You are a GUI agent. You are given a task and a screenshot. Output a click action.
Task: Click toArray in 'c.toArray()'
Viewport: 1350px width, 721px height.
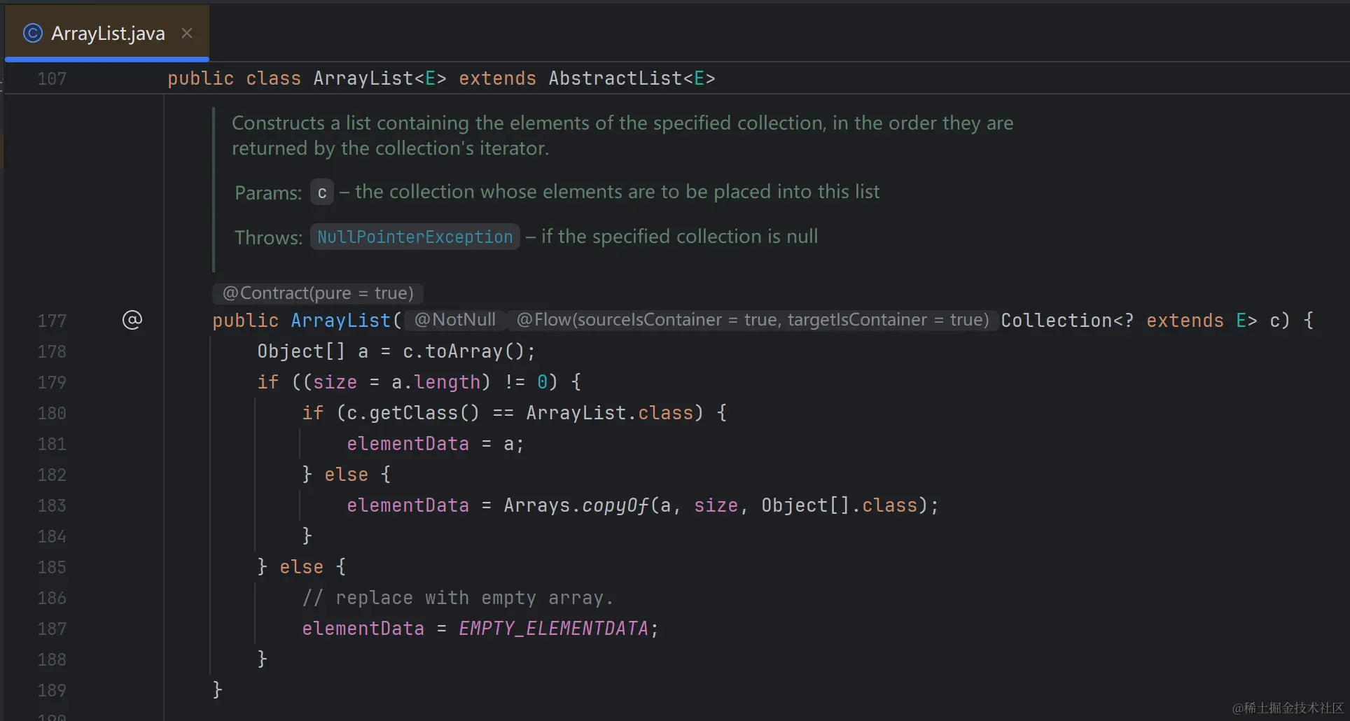pyautogui.click(x=464, y=351)
